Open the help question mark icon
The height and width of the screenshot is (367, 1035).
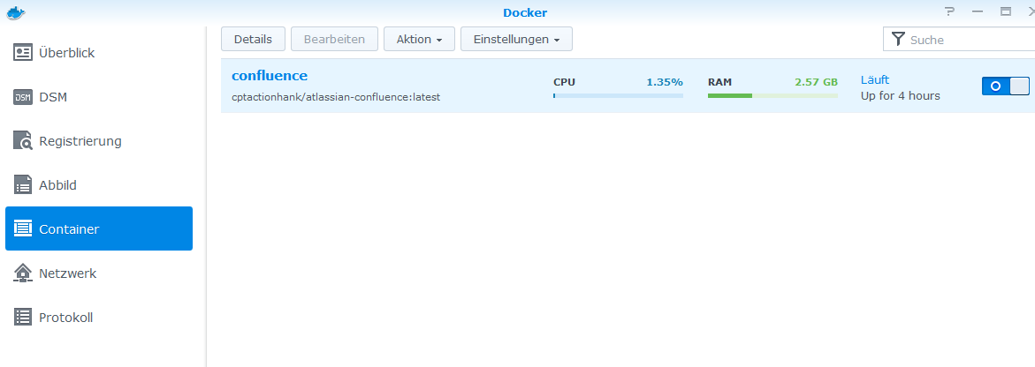pos(950,12)
